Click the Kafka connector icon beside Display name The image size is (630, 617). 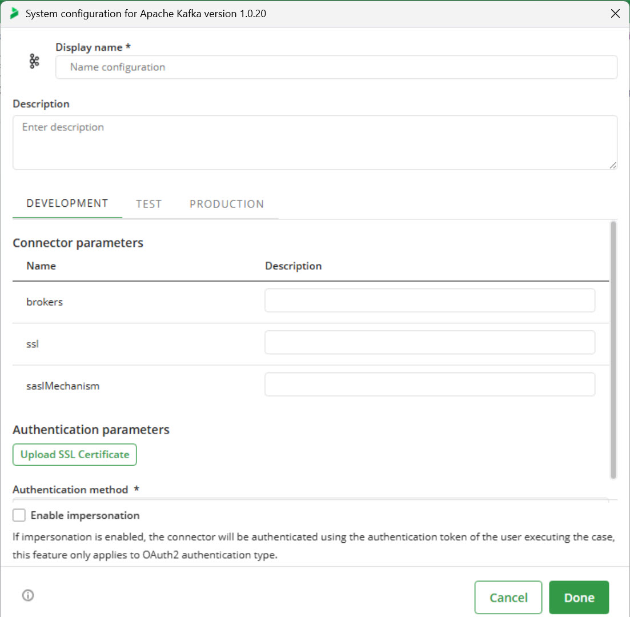point(34,62)
